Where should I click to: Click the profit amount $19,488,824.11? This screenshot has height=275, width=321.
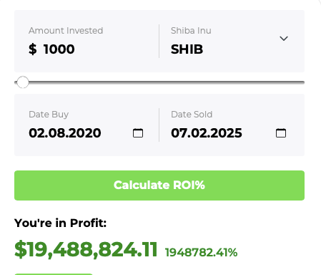86,250
